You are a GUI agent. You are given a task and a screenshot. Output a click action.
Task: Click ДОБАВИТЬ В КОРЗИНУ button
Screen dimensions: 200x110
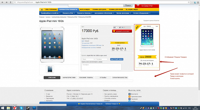[122, 31]
